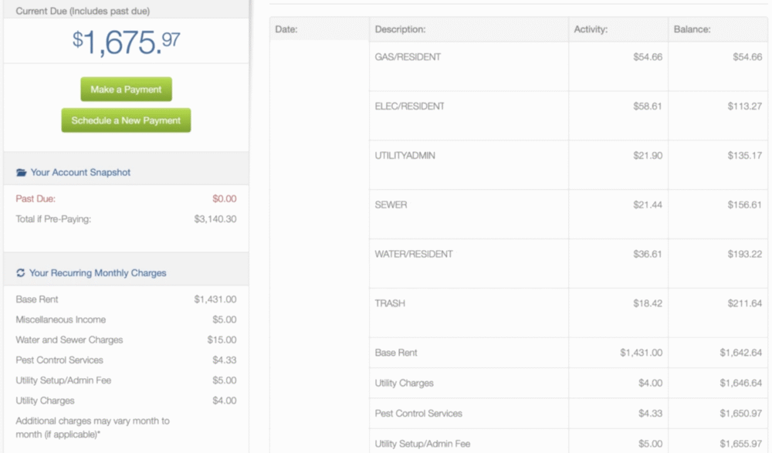772x453 pixels.
Task: Select Water and Sewer Charges recurring item
Action: (x=69, y=340)
